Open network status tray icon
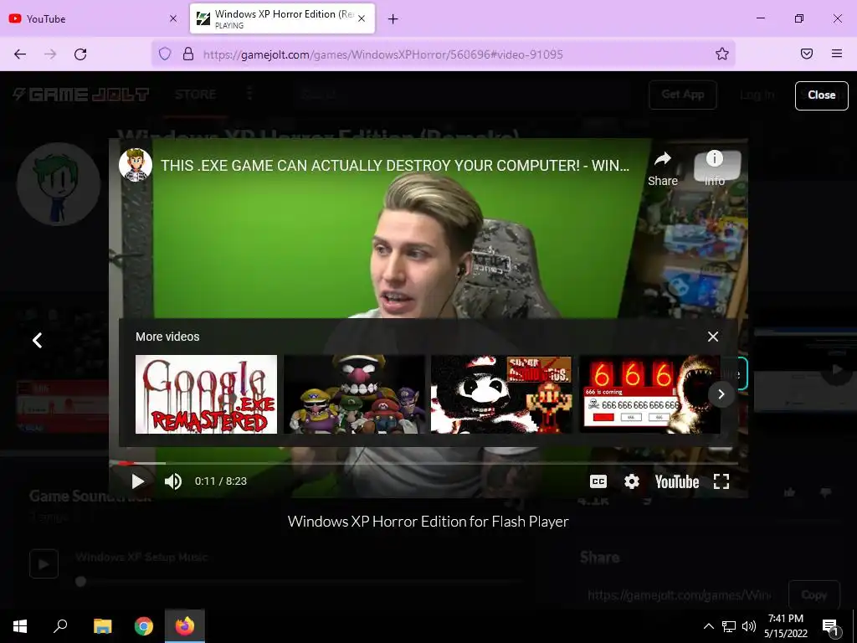The image size is (857, 643). (729, 626)
